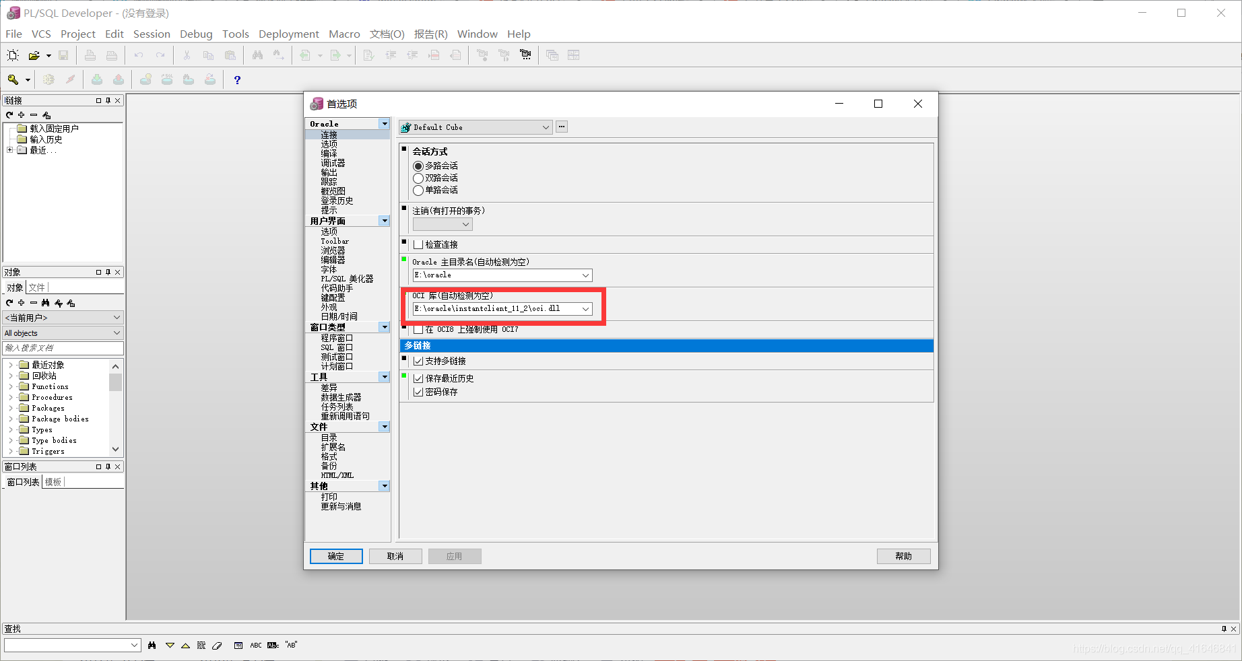Image resolution: width=1242 pixels, height=661 pixels.
Task: Open <当前用户> dropdown in 对象 panel
Action: coord(117,317)
